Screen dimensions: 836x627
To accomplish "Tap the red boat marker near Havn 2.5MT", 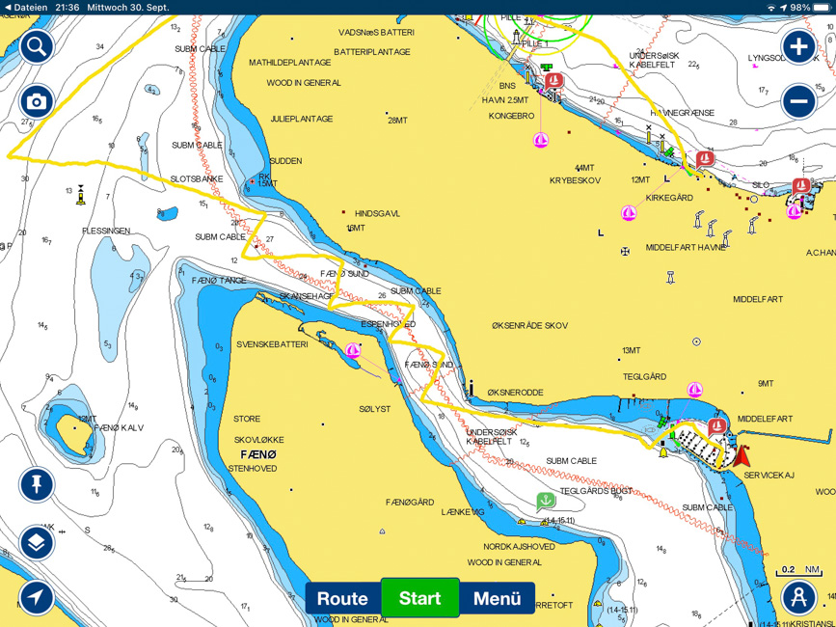I will (553, 82).
